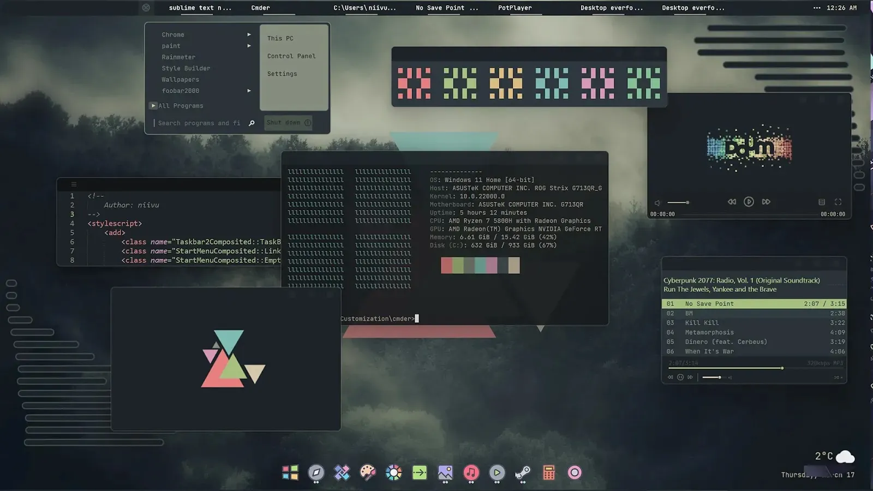Open the PotPlayer playlist panel icon
The height and width of the screenshot is (491, 873).
(822, 202)
